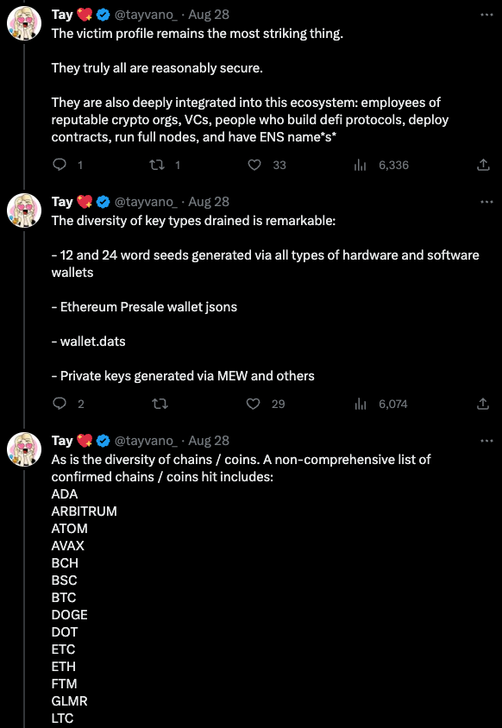Screen dimensions: 502x728
Task: Open Tay display name on third tweet
Action: coord(62,440)
